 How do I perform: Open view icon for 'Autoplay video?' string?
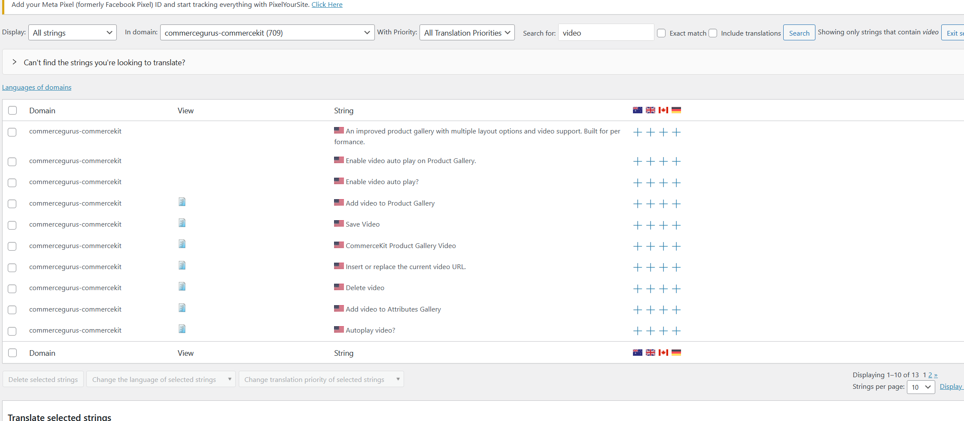coord(182,329)
